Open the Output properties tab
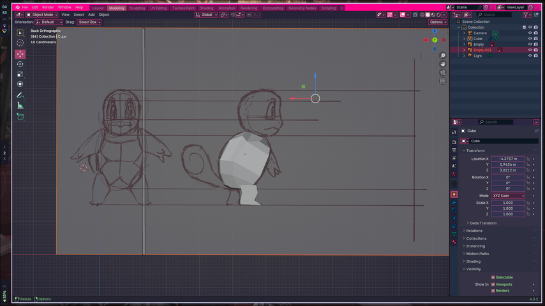 click(454, 150)
